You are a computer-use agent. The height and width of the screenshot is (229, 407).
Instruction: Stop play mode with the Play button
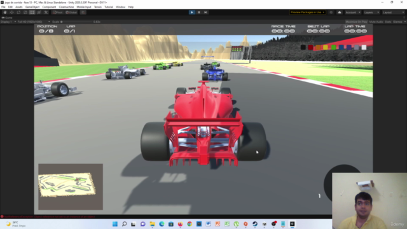point(192,12)
